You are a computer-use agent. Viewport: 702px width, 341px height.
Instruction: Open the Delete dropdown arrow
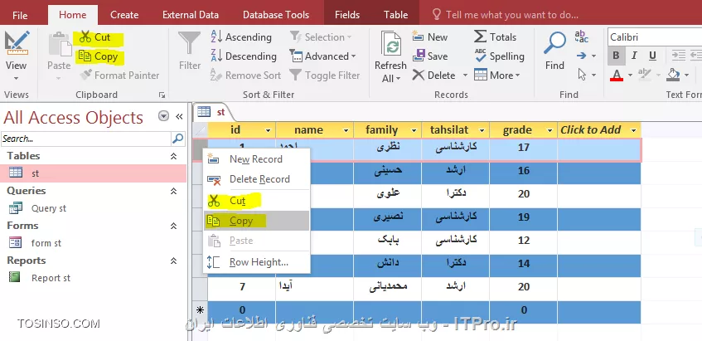[465, 76]
